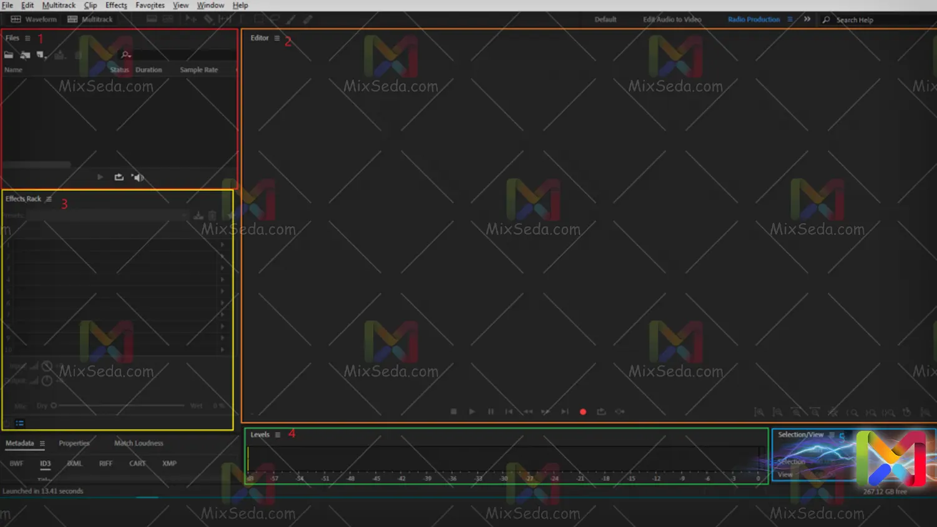Click the Import File icon in Files panel
Screen dimensions: 937x527
tap(25, 55)
